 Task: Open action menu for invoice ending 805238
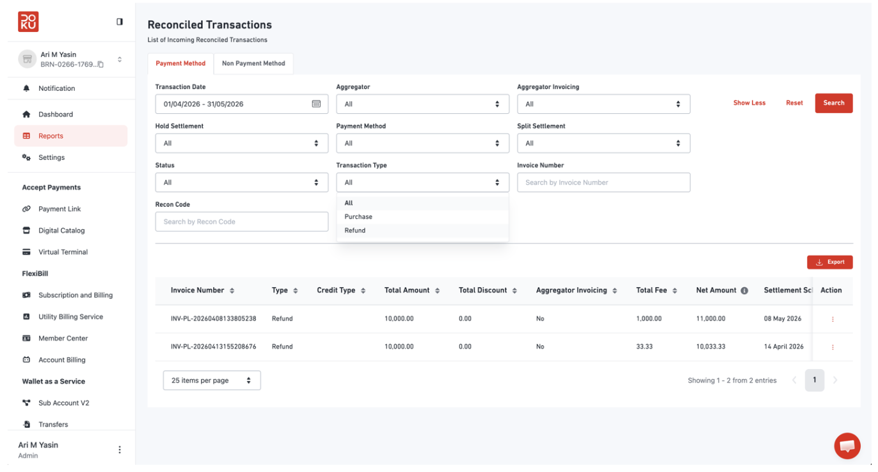click(833, 319)
